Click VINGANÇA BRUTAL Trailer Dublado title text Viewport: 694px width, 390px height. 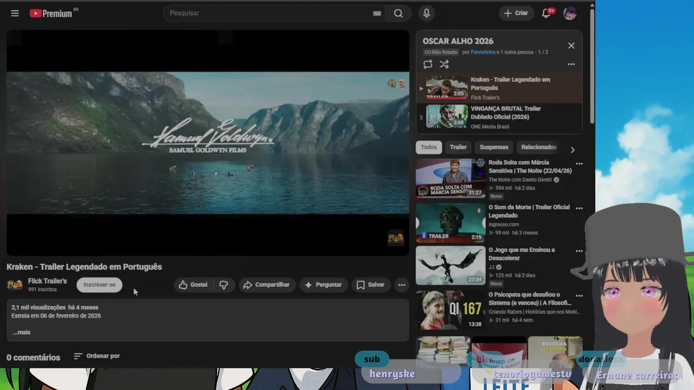point(506,113)
